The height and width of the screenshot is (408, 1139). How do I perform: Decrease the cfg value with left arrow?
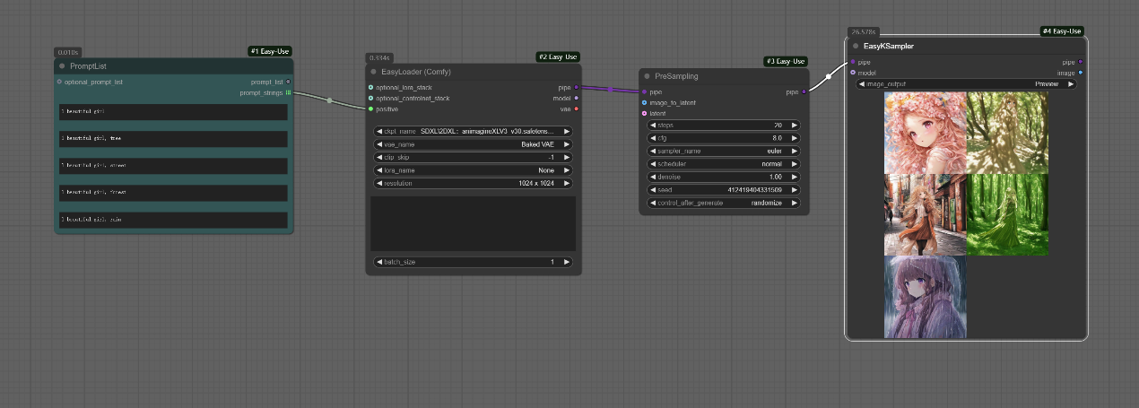pyautogui.click(x=651, y=138)
